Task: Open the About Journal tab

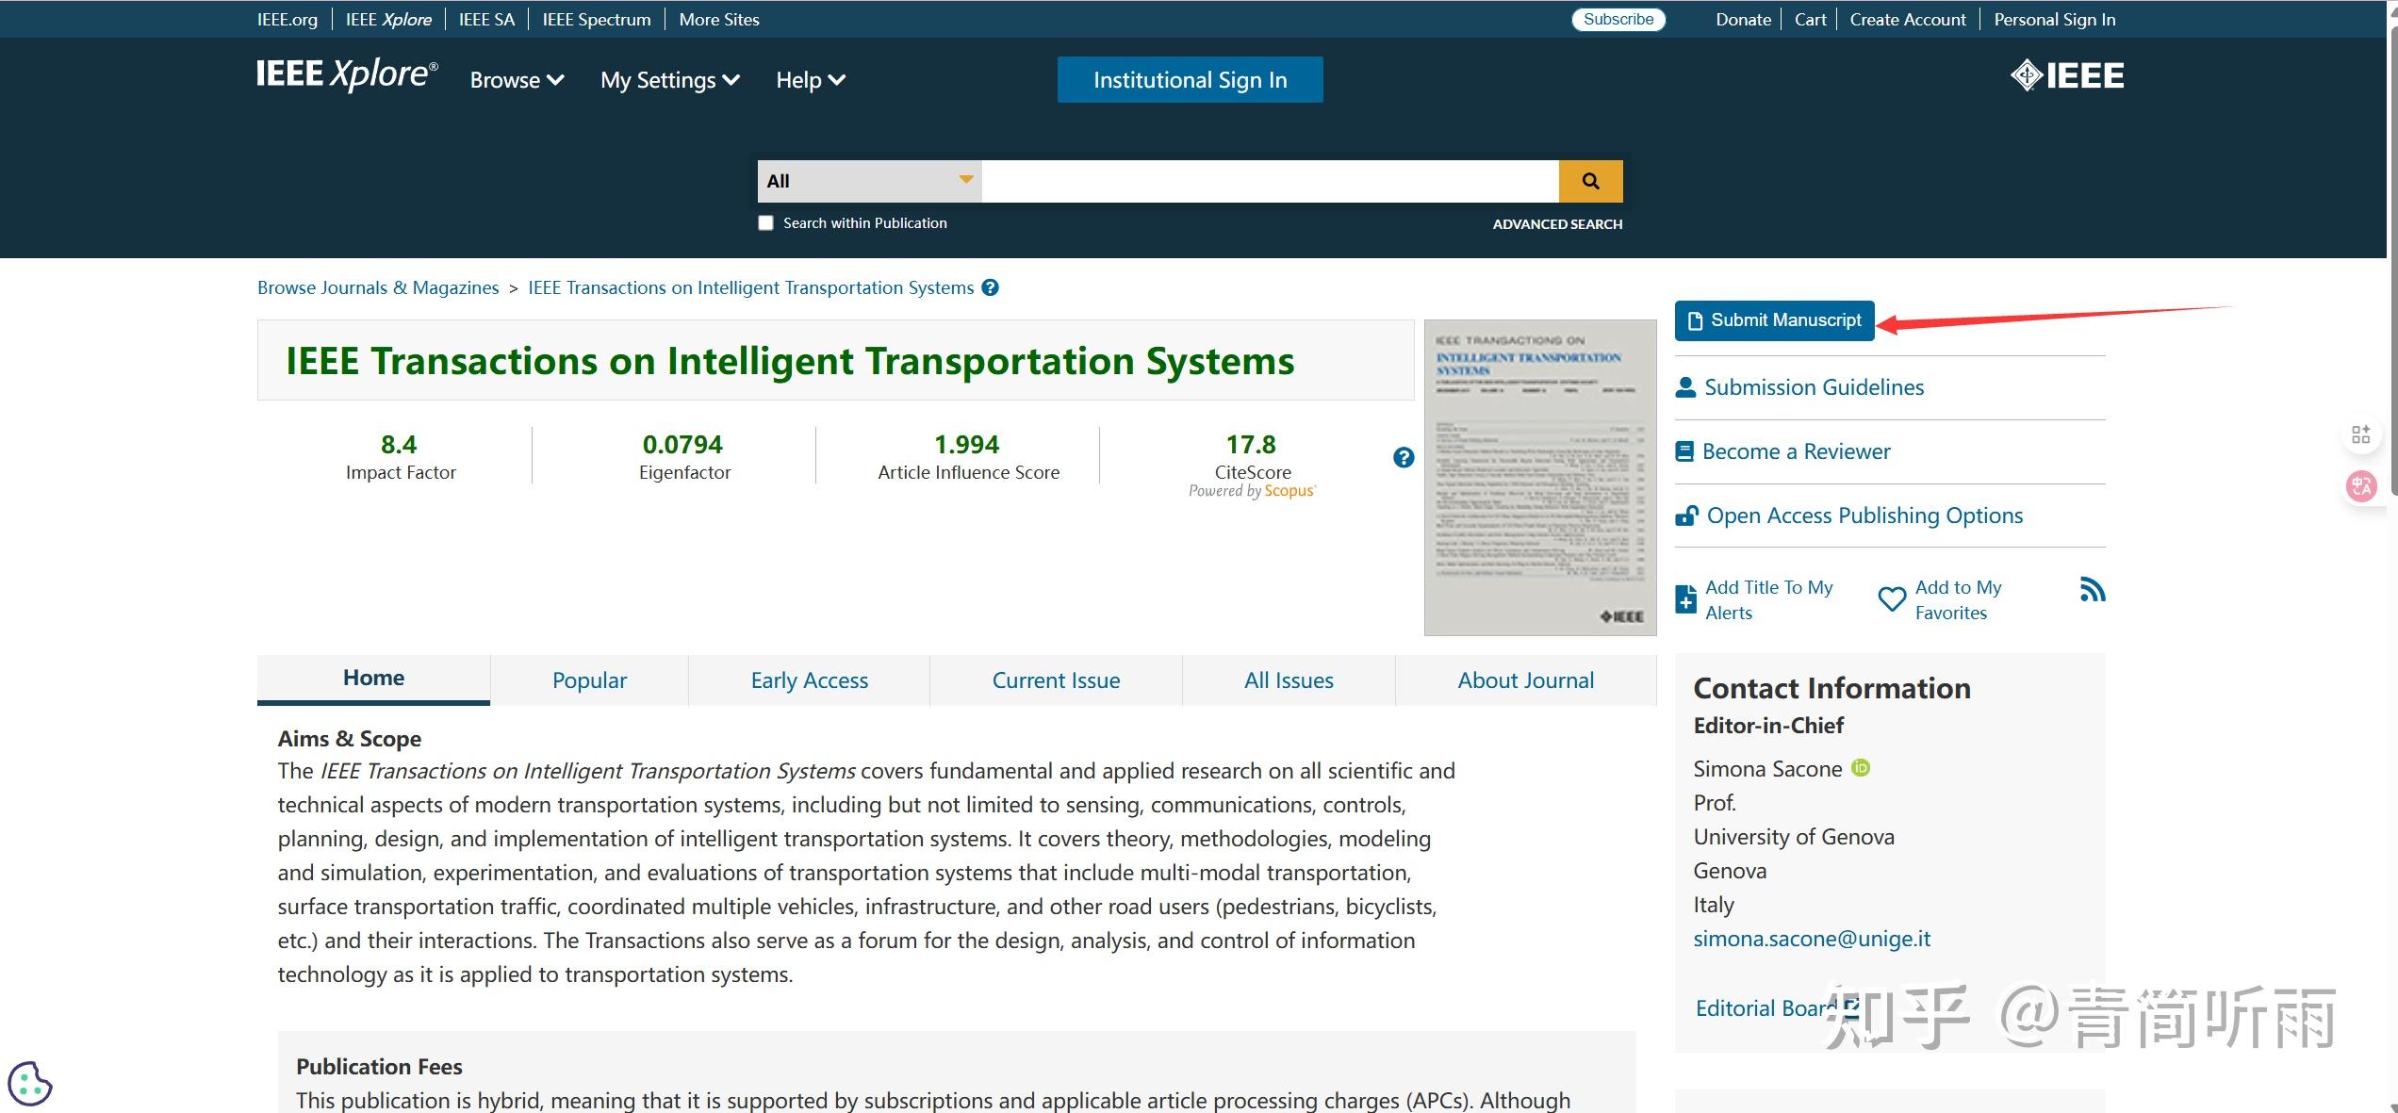Action: pyautogui.click(x=1525, y=680)
